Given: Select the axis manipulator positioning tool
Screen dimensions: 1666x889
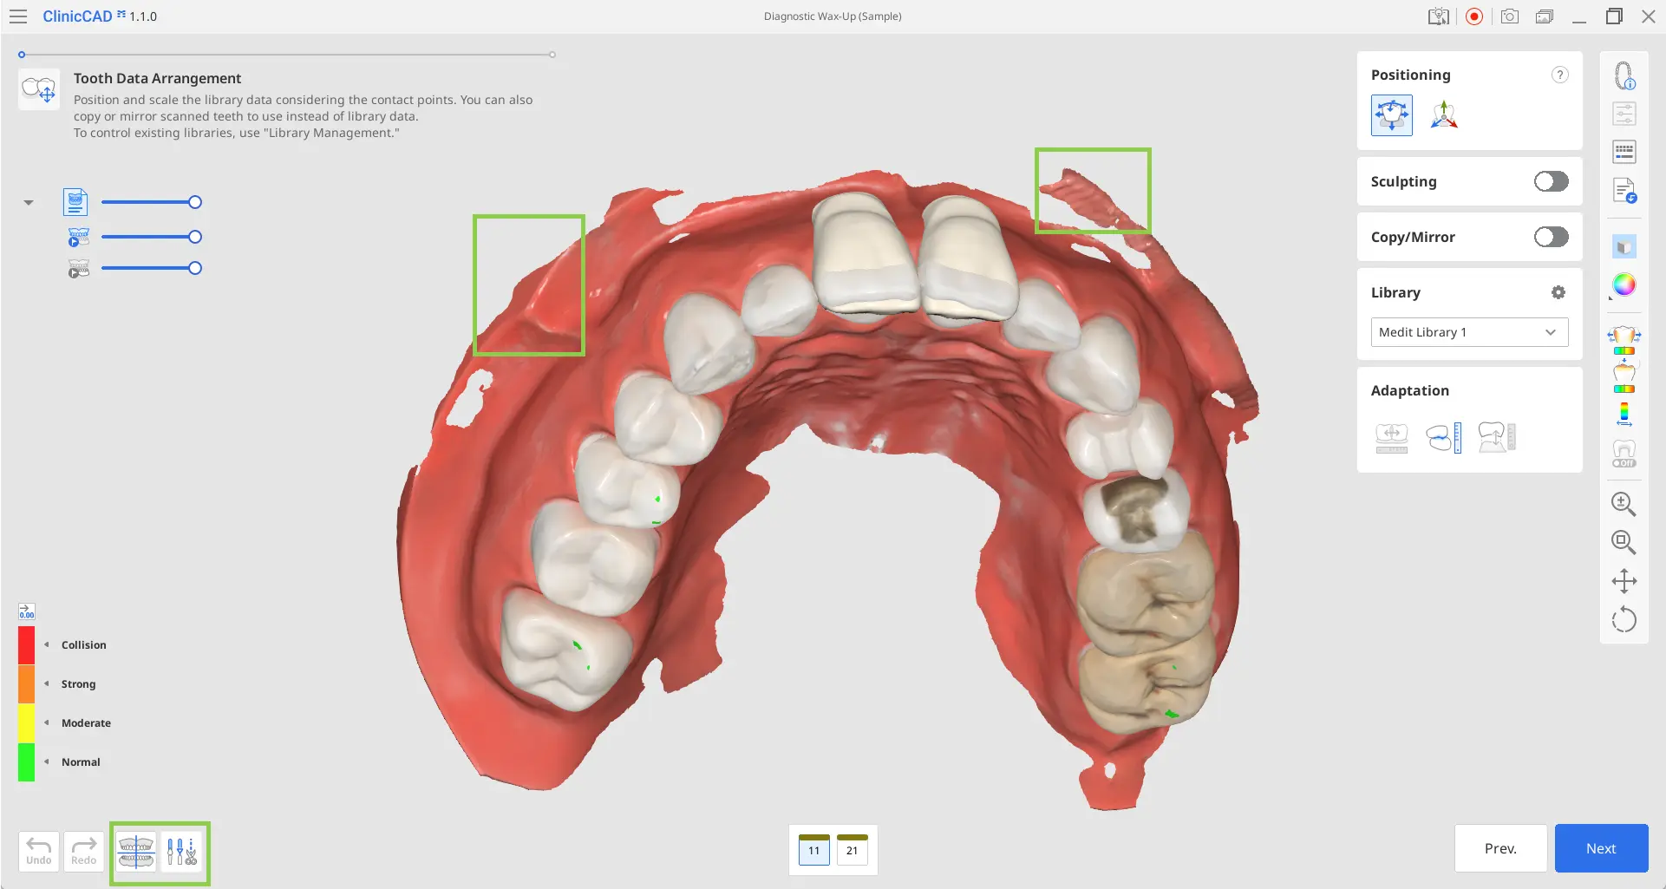Looking at the screenshot, I should (1444, 115).
